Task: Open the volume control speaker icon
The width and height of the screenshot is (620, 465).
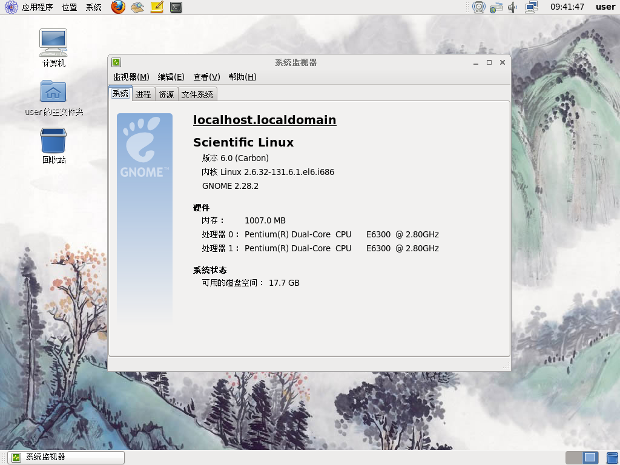Action: [512, 7]
